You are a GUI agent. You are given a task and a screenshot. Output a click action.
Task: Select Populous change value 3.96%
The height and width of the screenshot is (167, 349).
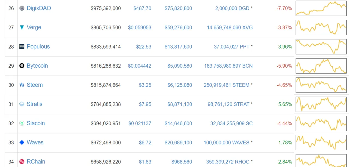(x=285, y=47)
